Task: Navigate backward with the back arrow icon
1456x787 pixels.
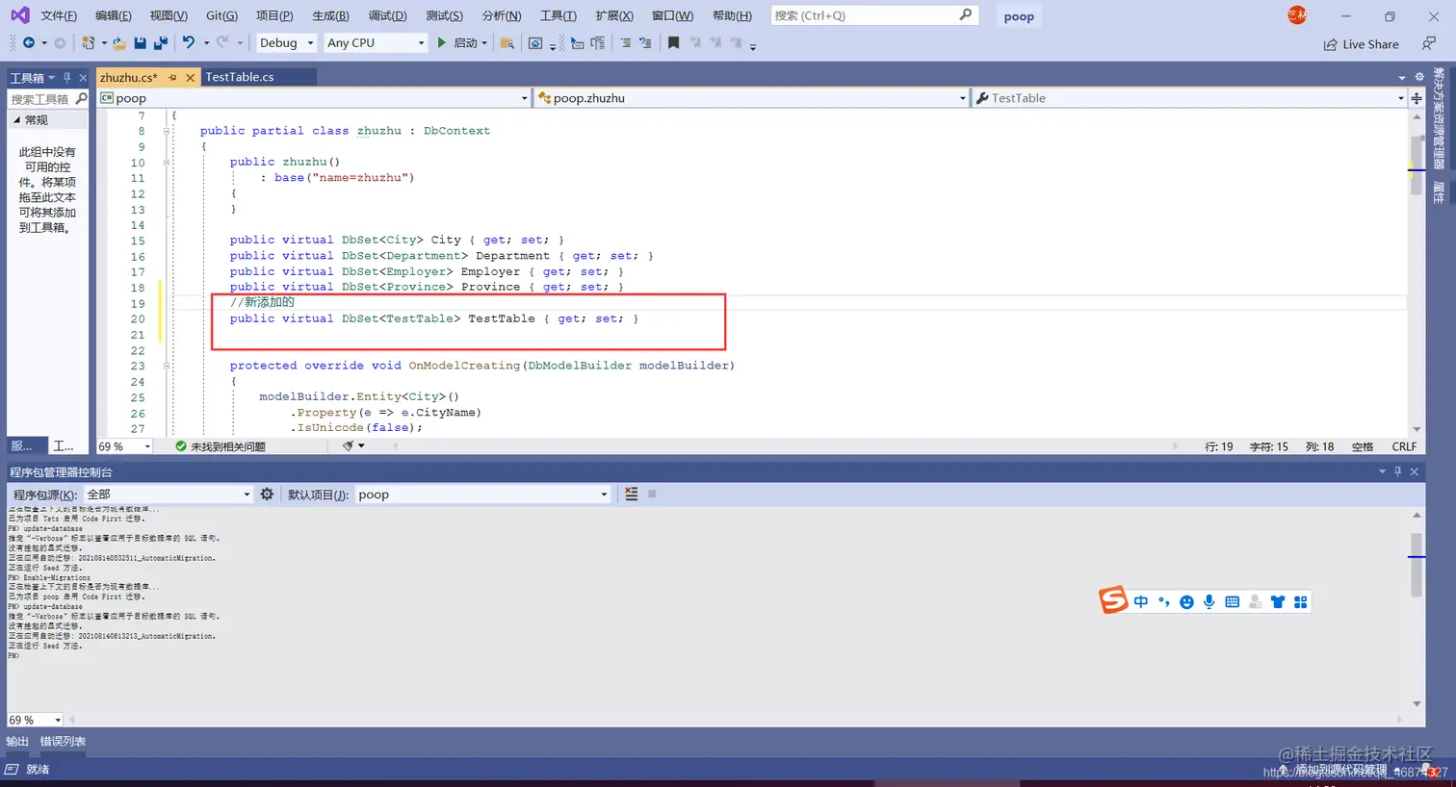Action: [x=28, y=42]
